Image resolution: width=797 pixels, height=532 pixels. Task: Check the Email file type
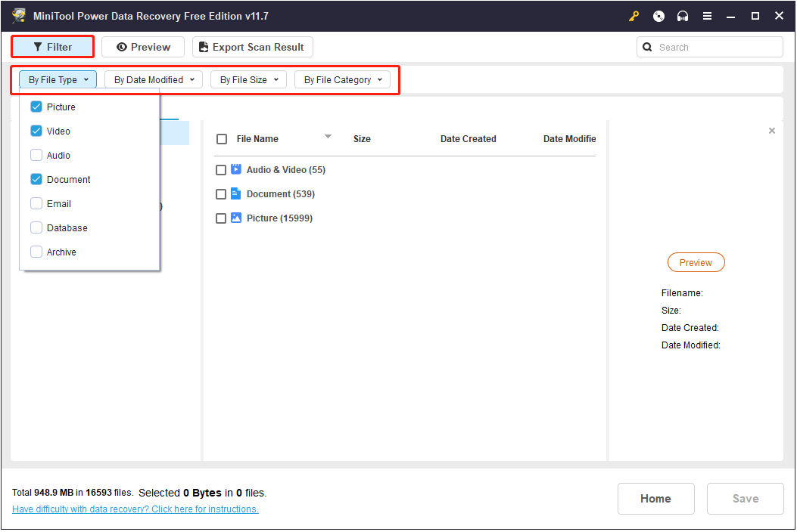point(36,203)
